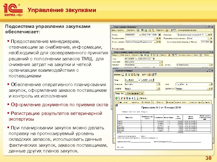Open calendar beside План закупок document date
This screenshot has height=162, width=217.
coord(159,35)
